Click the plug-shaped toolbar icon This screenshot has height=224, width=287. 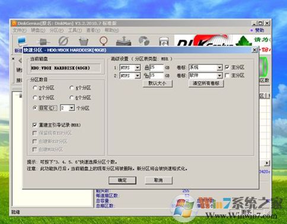[x=43, y=41]
